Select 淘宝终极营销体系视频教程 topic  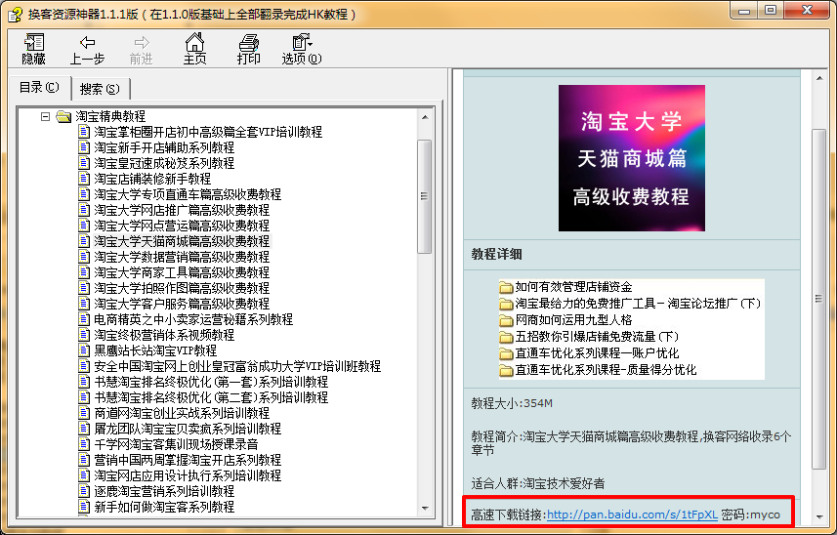pyautogui.click(x=164, y=335)
